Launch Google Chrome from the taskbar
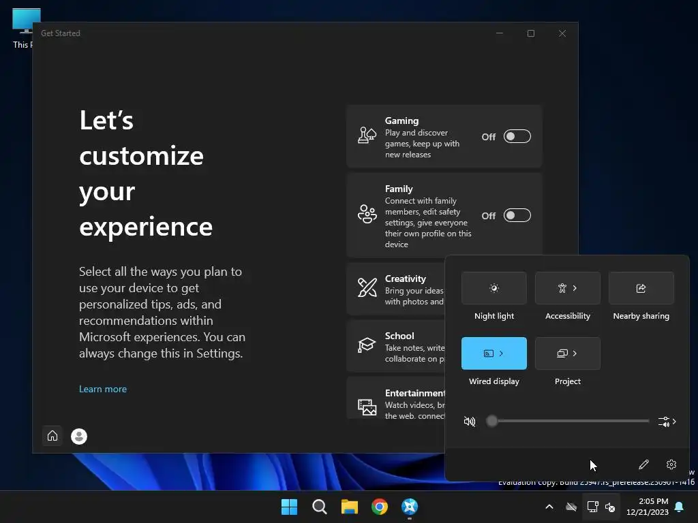The width and height of the screenshot is (698, 523). [x=380, y=507]
